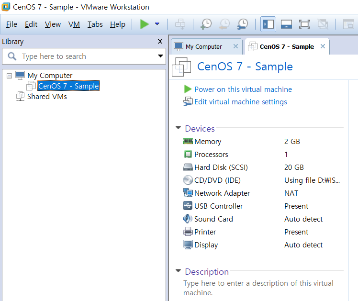Image resolution: width=358 pixels, height=301 pixels.
Task: Close the CenOS 7 - Sample tab
Action: (x=323, y=46)
